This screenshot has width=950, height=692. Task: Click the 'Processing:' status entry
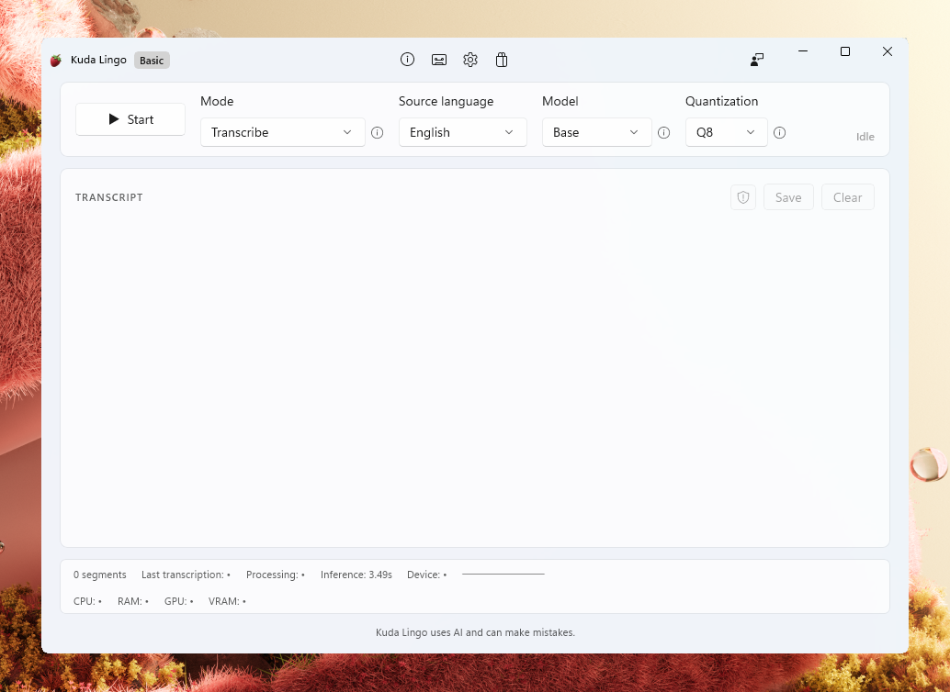tap(275, 575)
